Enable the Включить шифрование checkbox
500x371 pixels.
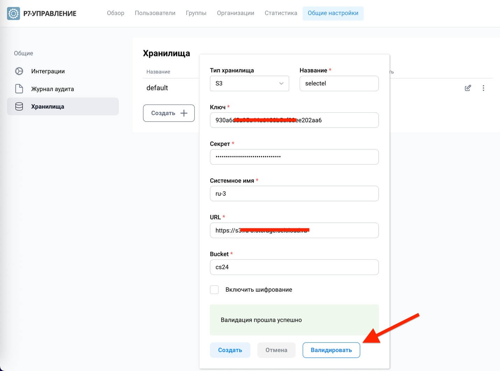214,290
